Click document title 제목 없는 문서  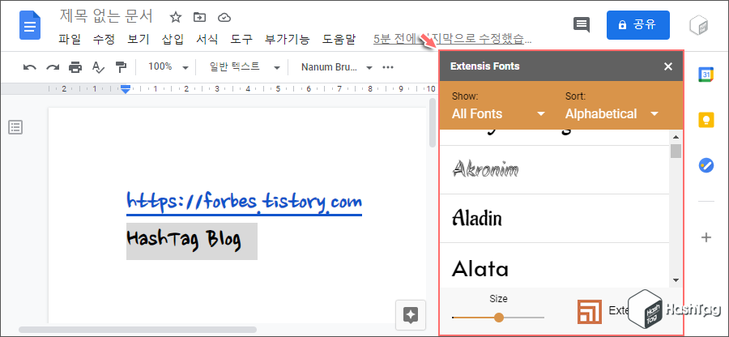coord(106,16)
